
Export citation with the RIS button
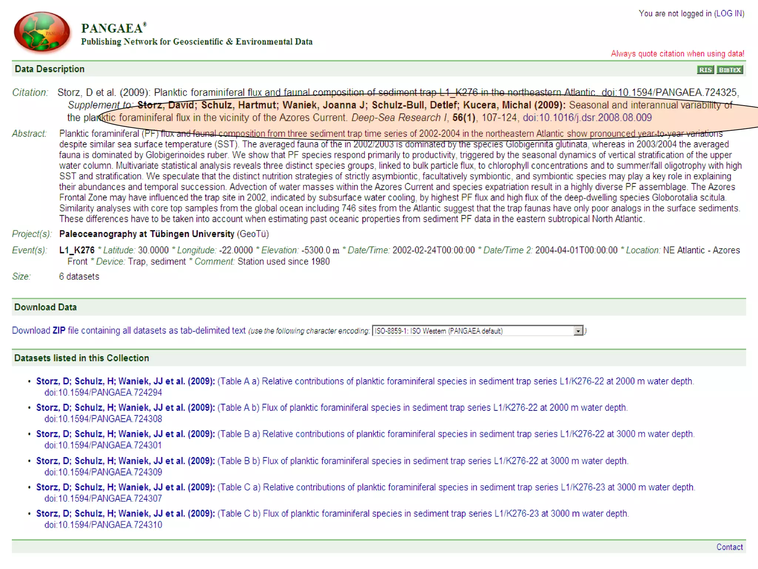pyautogui.click(x=705, y=70)
